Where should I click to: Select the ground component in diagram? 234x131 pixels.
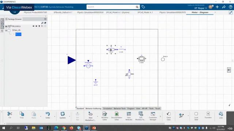(96, 82)
